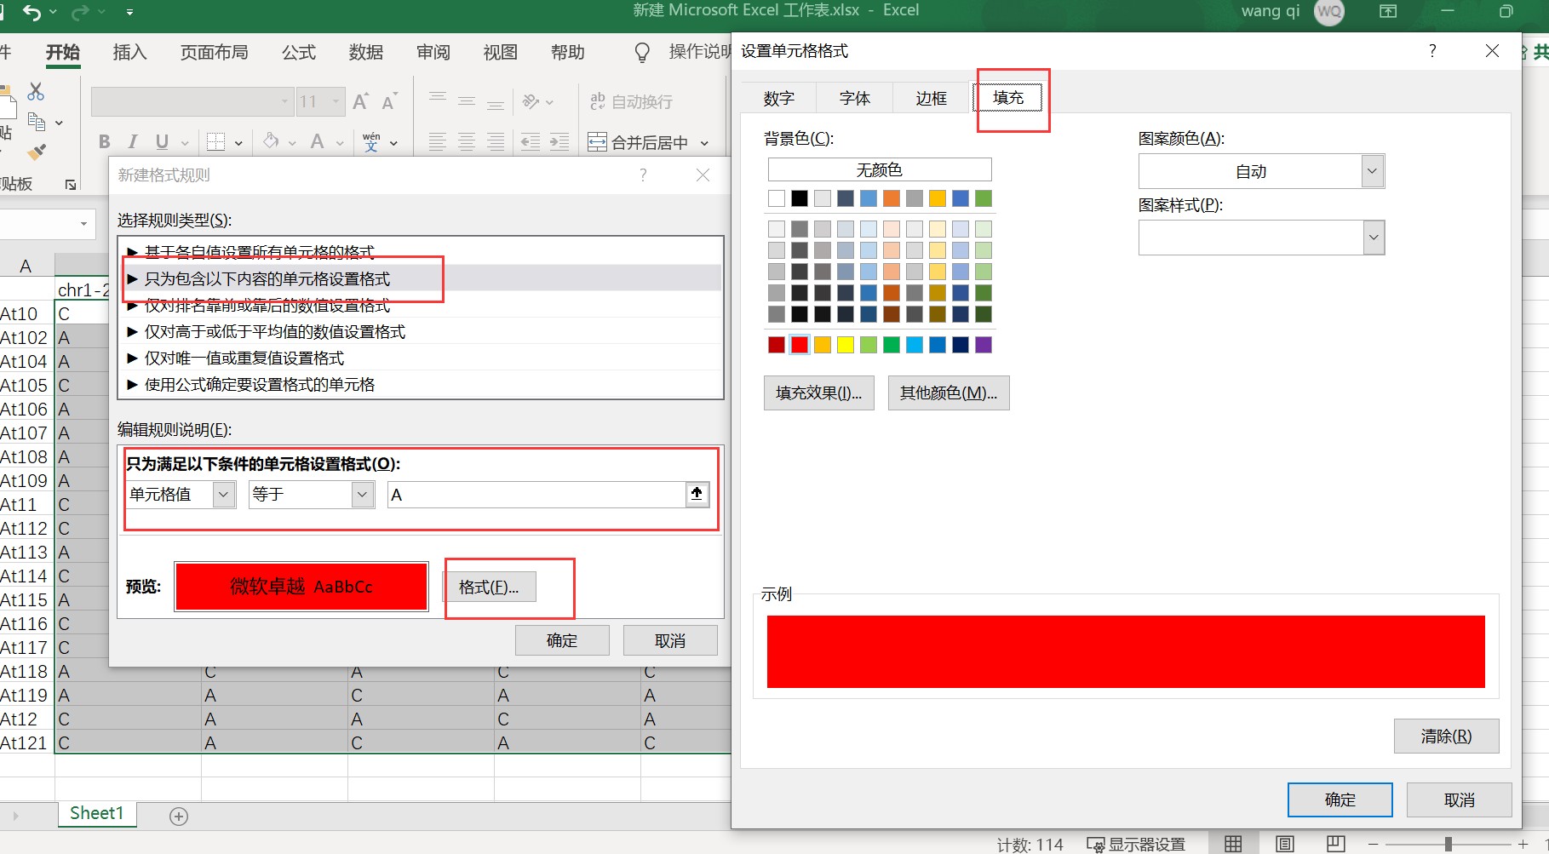The height and width of the screenshot is (854, 1549).
Task: Pick the purple standard color swatch
Action: tap(984, 345)
